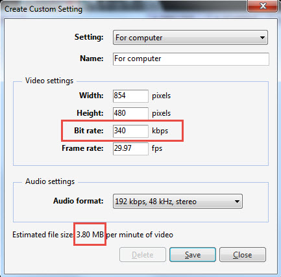281x277 pixels.
Task: Click the pixels label next to Height
Action: (x=161, y=113)
